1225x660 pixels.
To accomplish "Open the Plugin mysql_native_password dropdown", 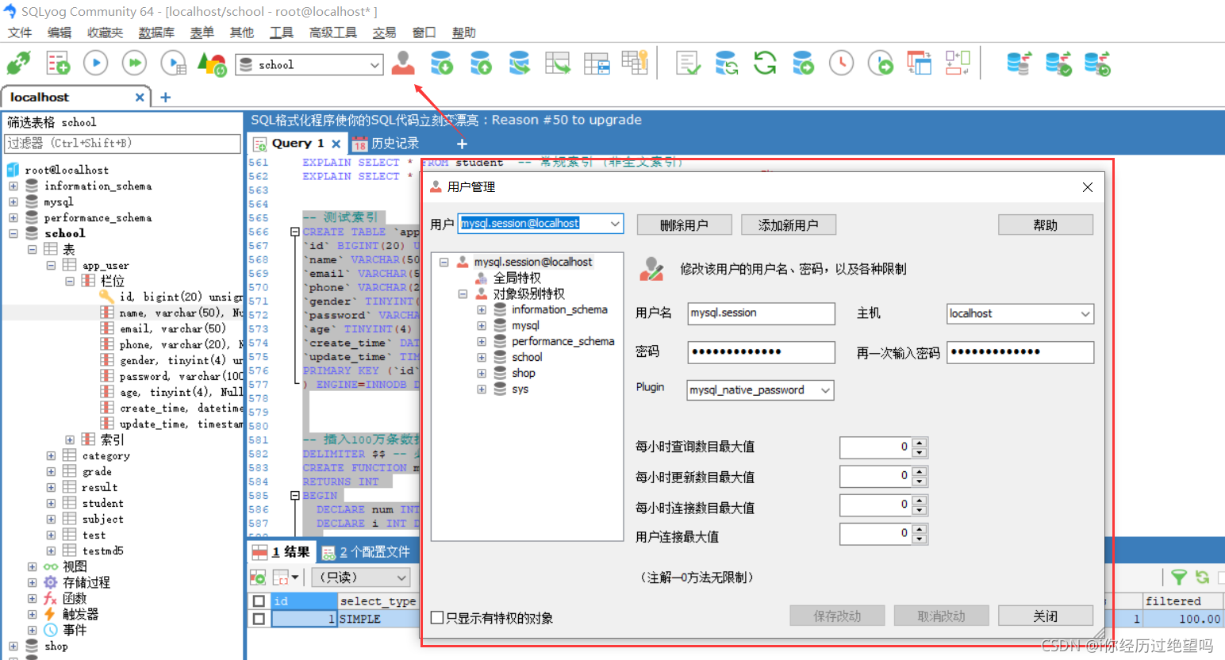I will click(x=825, y=390).
